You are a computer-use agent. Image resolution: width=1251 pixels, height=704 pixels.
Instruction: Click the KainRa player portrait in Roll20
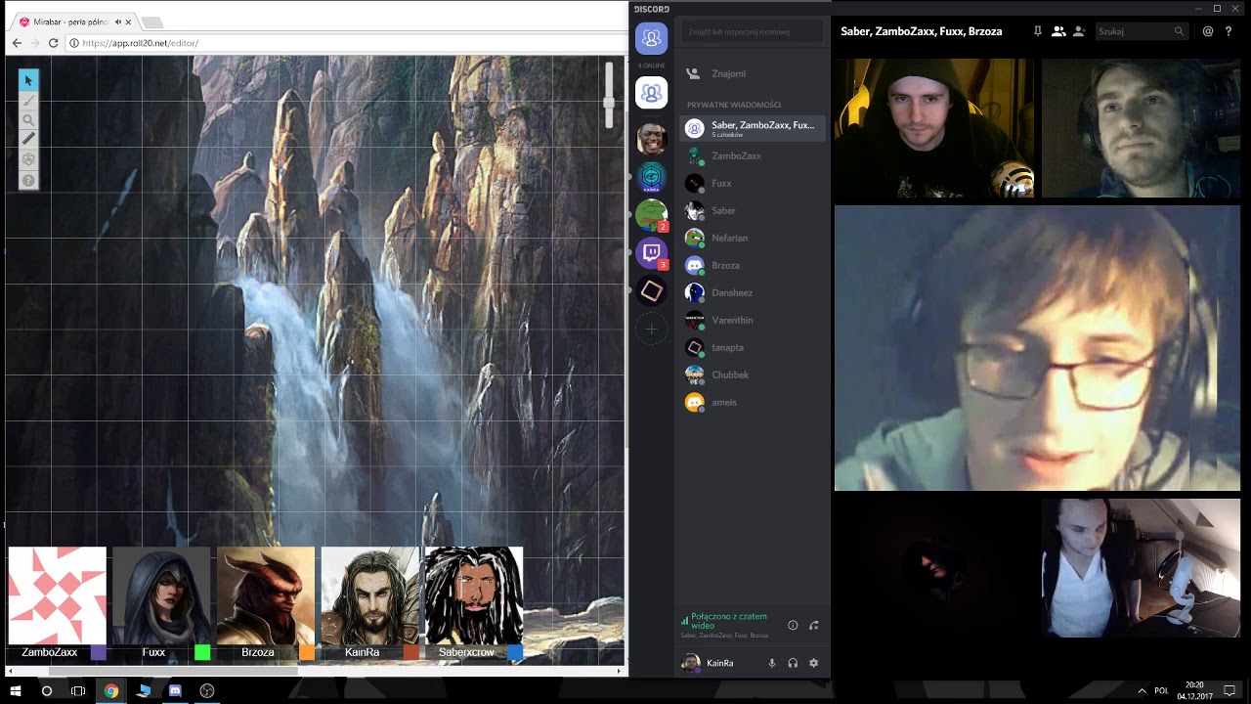coord(369,594)
